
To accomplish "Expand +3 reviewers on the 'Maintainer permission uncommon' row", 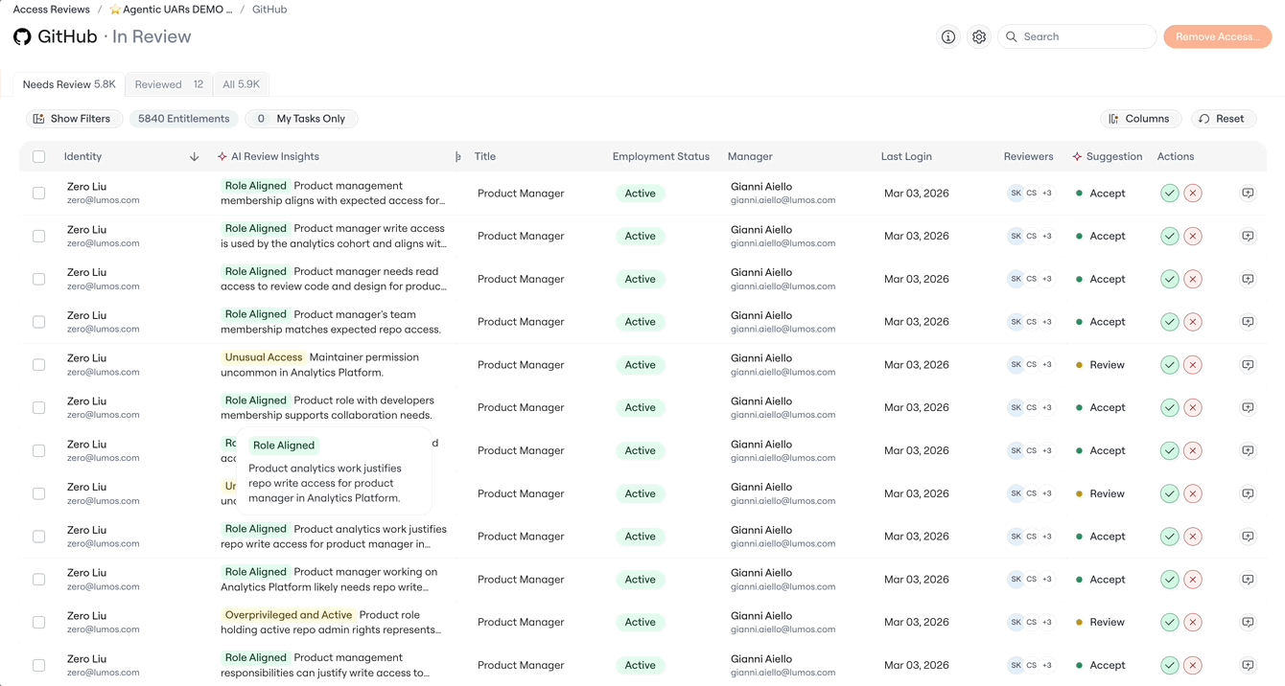I will pos(1047,365).
